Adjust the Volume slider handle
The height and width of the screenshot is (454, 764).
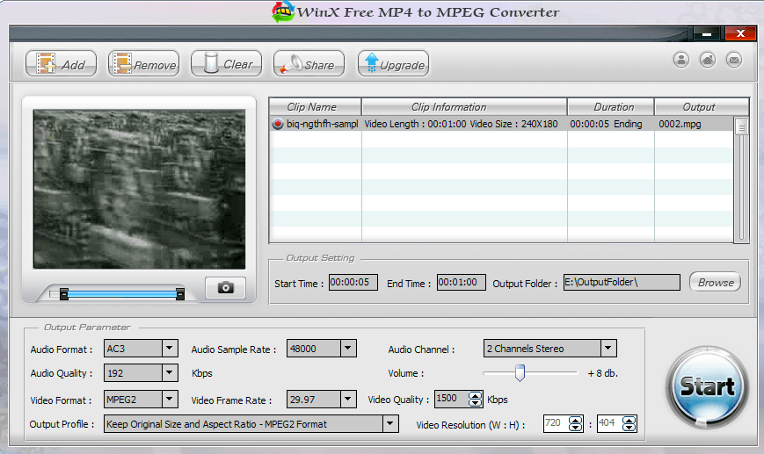click(x=520, y=373)
